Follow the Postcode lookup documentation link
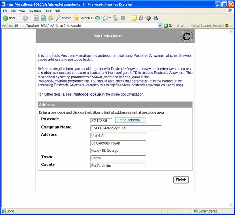Screen dimensions: 235x215 (86, 94)
